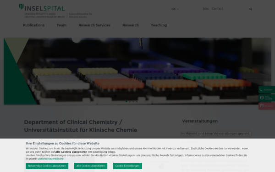Image resolution: width=275 pixels, height=172 pixels.
Task: Expand the DE language dropdown
Action: tap(175, 9)
